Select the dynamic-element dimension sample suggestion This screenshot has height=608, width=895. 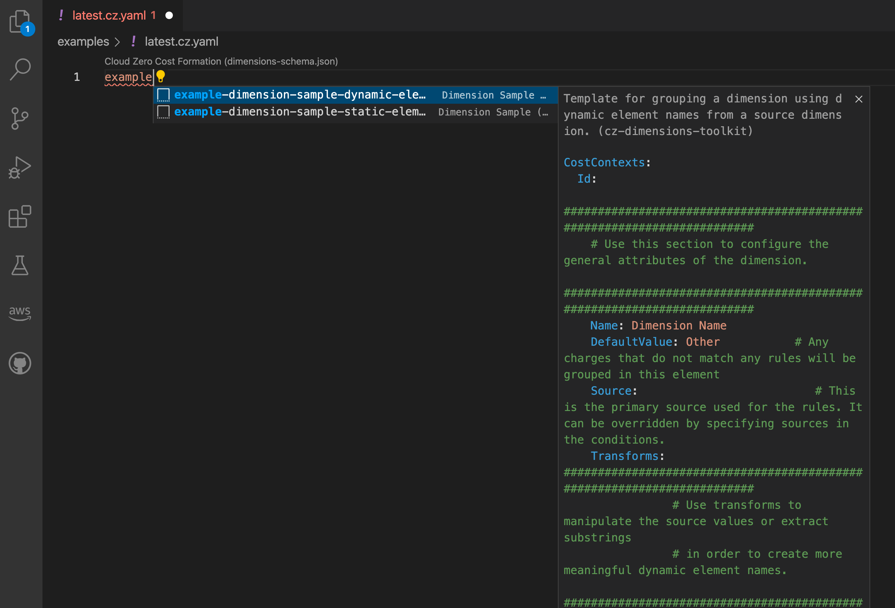pyautogui.click(x=300, y=95)
